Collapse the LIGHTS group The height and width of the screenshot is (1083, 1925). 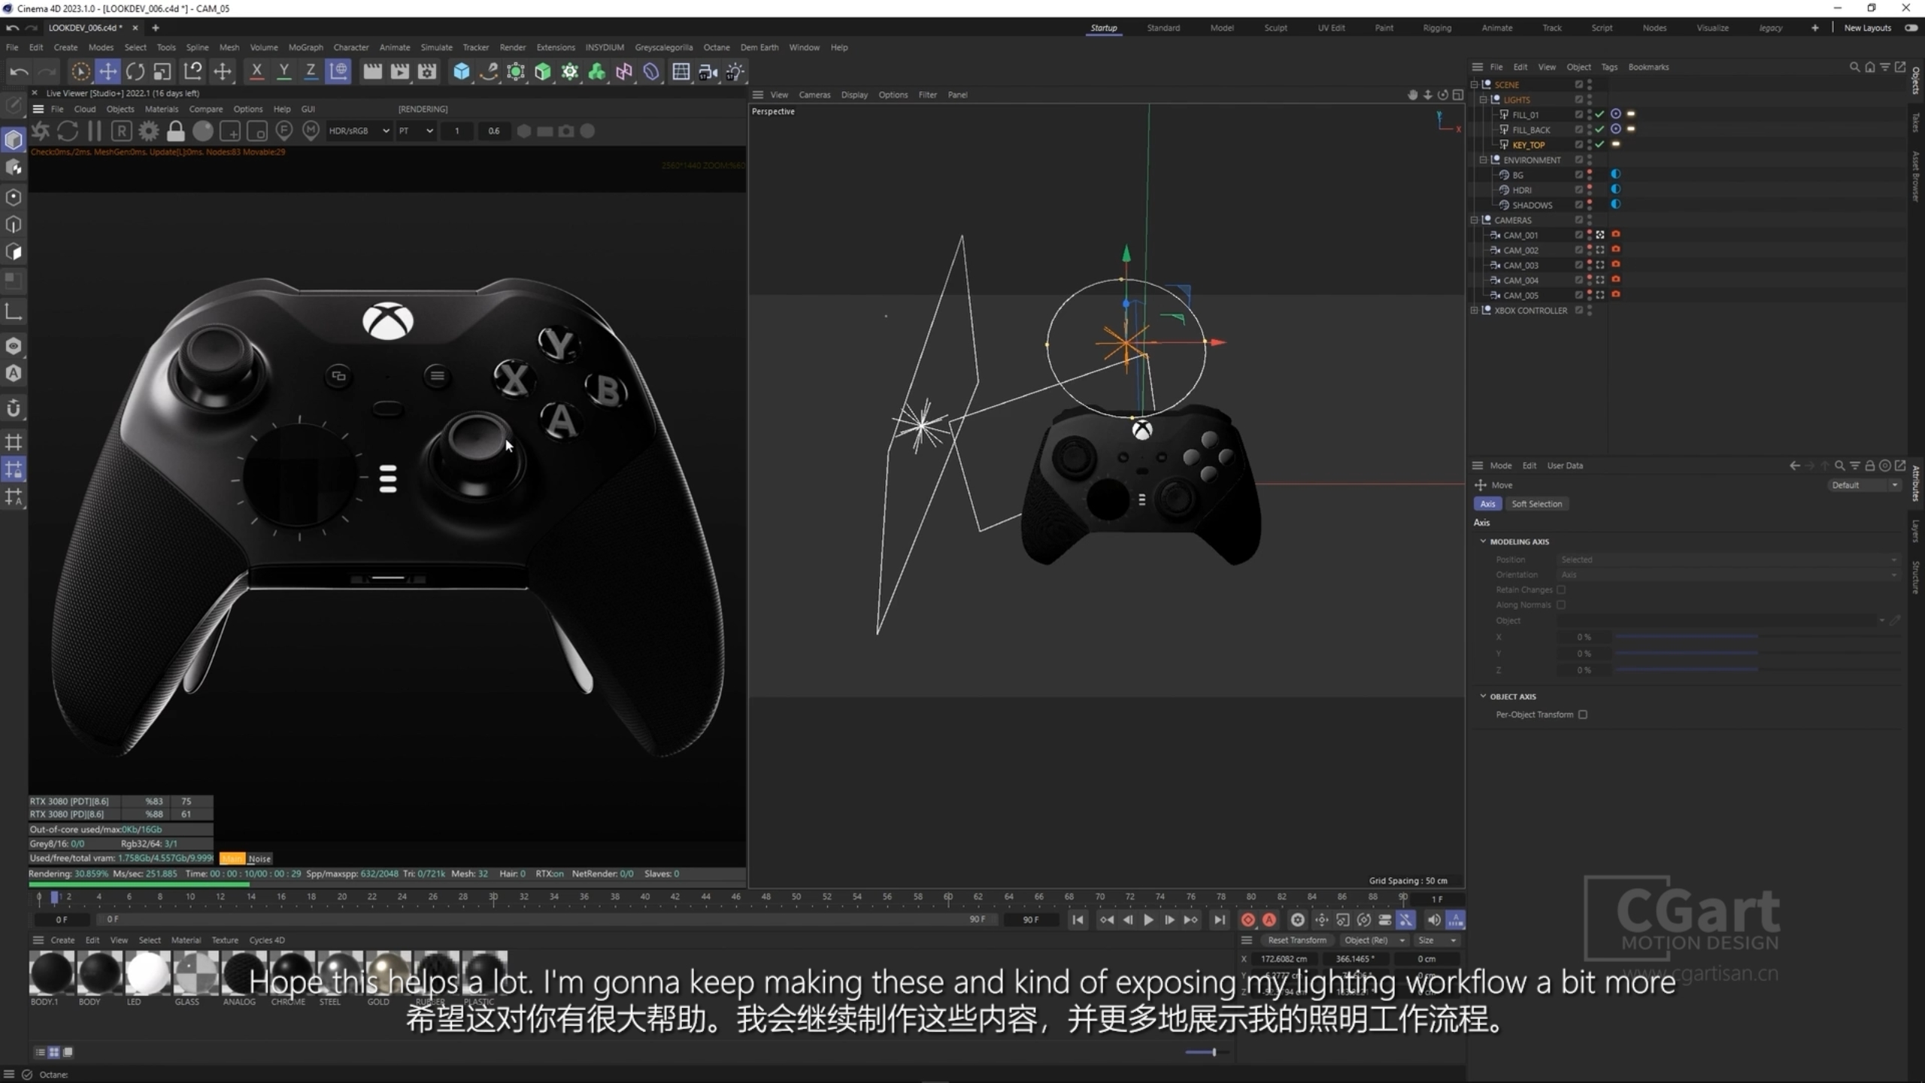pyautogui.click(x=1484, y=99)
